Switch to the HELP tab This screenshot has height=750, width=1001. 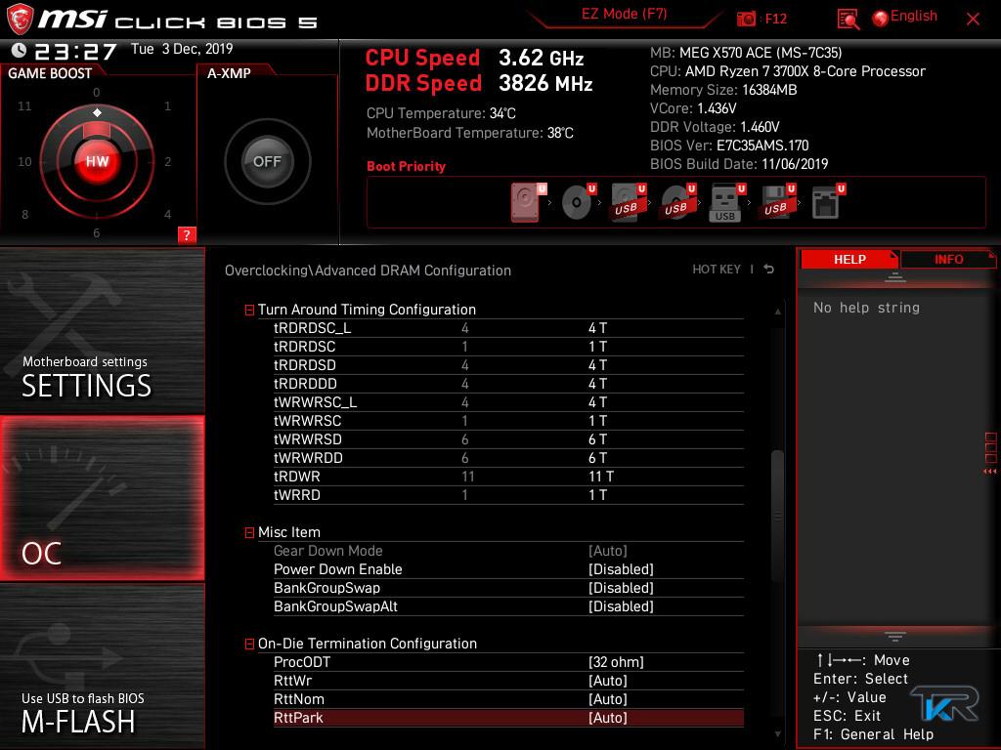click(849, 259)
